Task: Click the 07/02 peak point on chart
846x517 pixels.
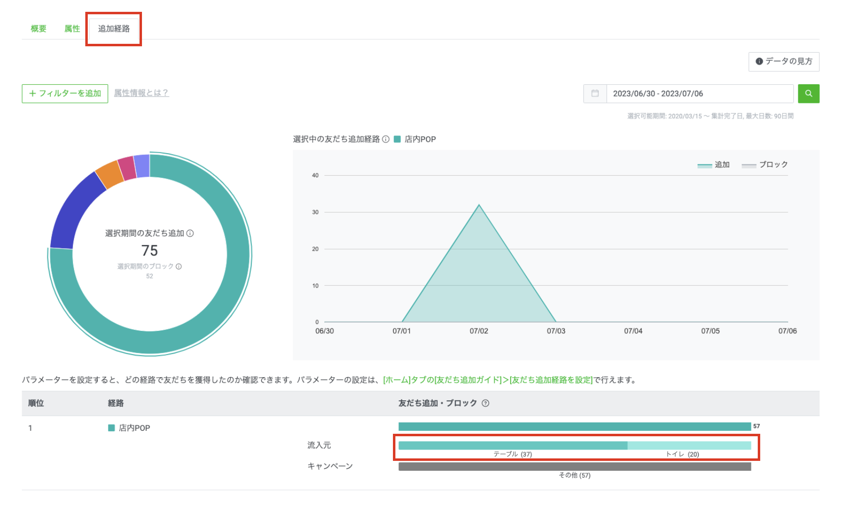Action: pyautogui.click(x=479, y=205)
